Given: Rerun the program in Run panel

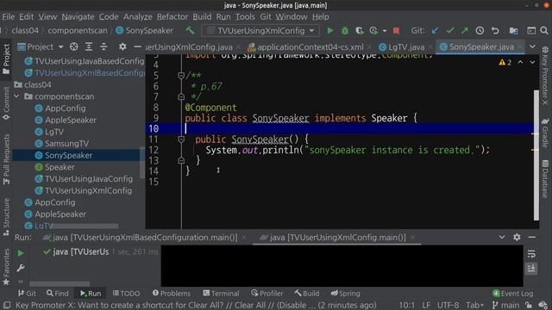Looking at the screenshot, I should [x=21, y=253].
